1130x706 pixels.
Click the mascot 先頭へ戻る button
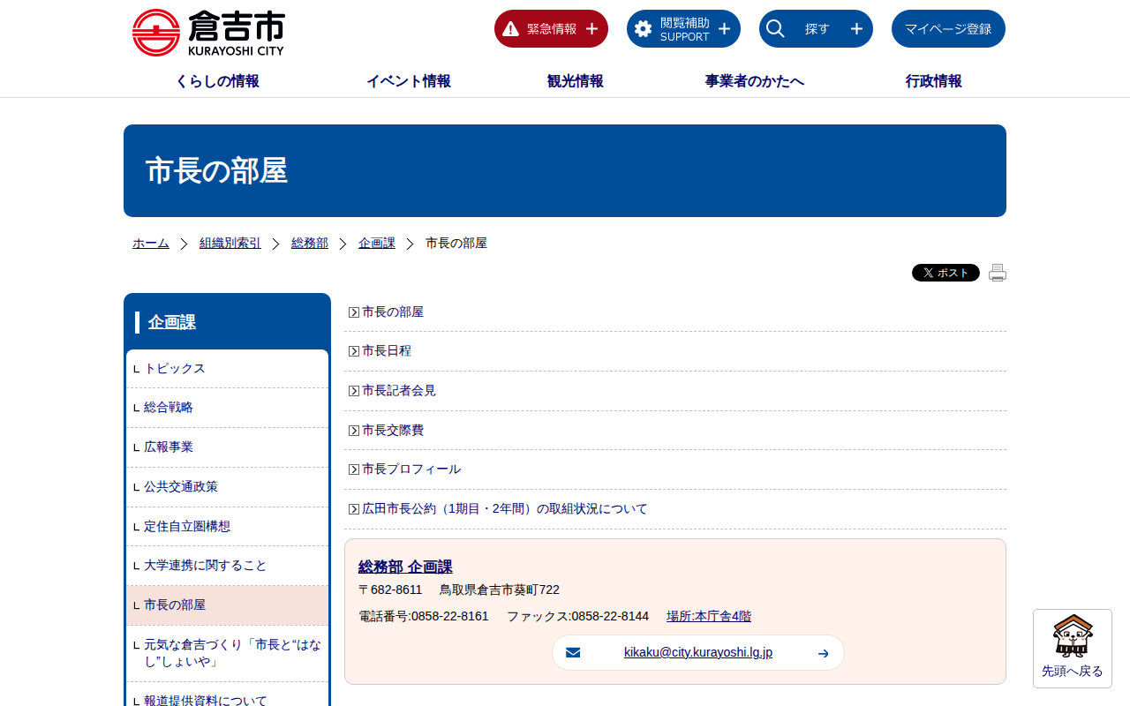[x=1073, y=649]
